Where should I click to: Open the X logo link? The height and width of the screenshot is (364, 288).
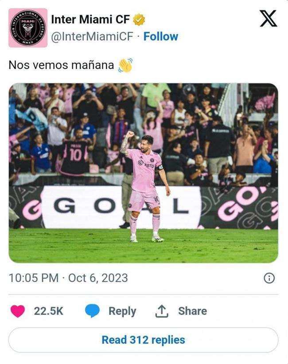268,19
